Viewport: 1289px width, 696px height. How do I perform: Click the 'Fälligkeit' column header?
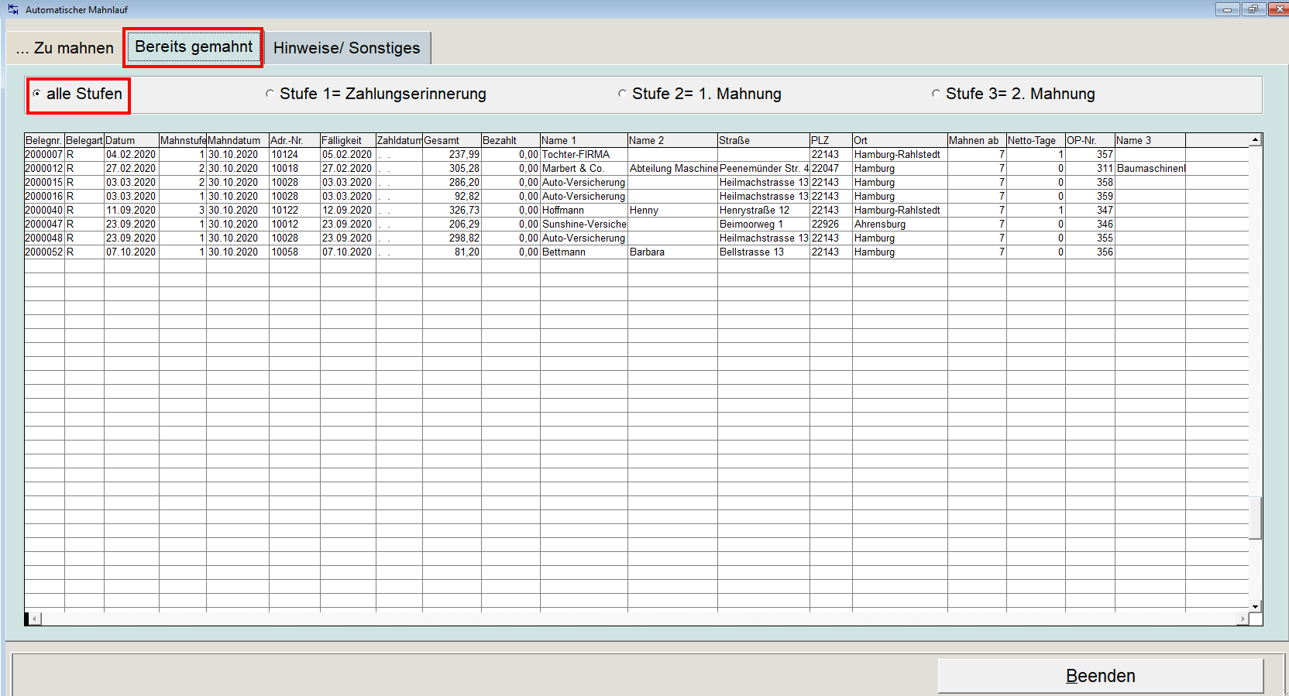pos(348,140)
